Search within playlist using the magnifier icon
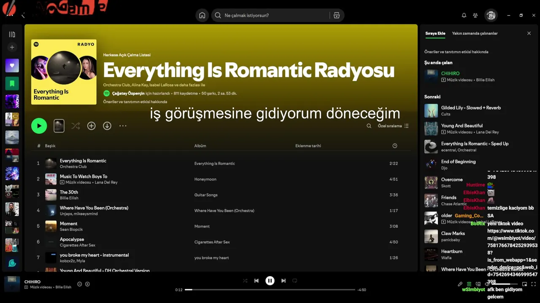The image size is (540, 303). (369, 126)
